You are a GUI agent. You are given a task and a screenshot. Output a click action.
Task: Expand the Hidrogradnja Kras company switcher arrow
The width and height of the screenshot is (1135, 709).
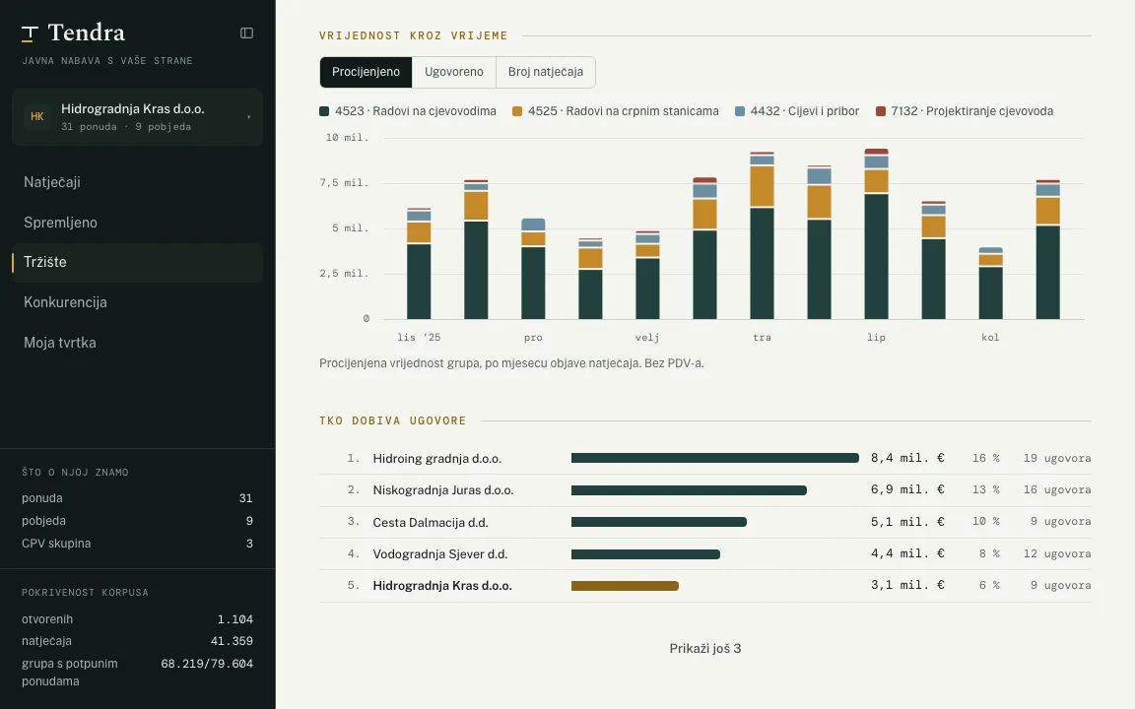248,117
